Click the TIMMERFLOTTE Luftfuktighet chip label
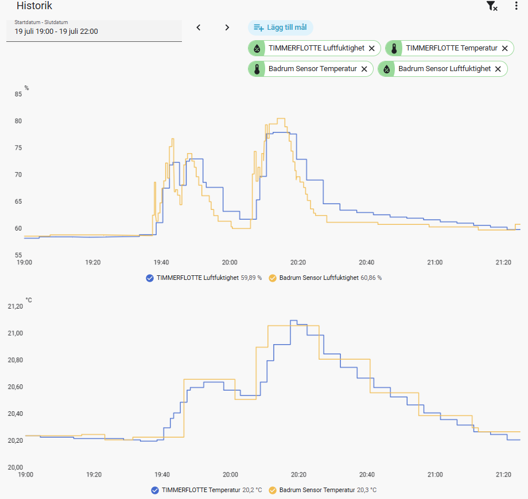Viewport: 528px width, 499px height. pos(316,48)
